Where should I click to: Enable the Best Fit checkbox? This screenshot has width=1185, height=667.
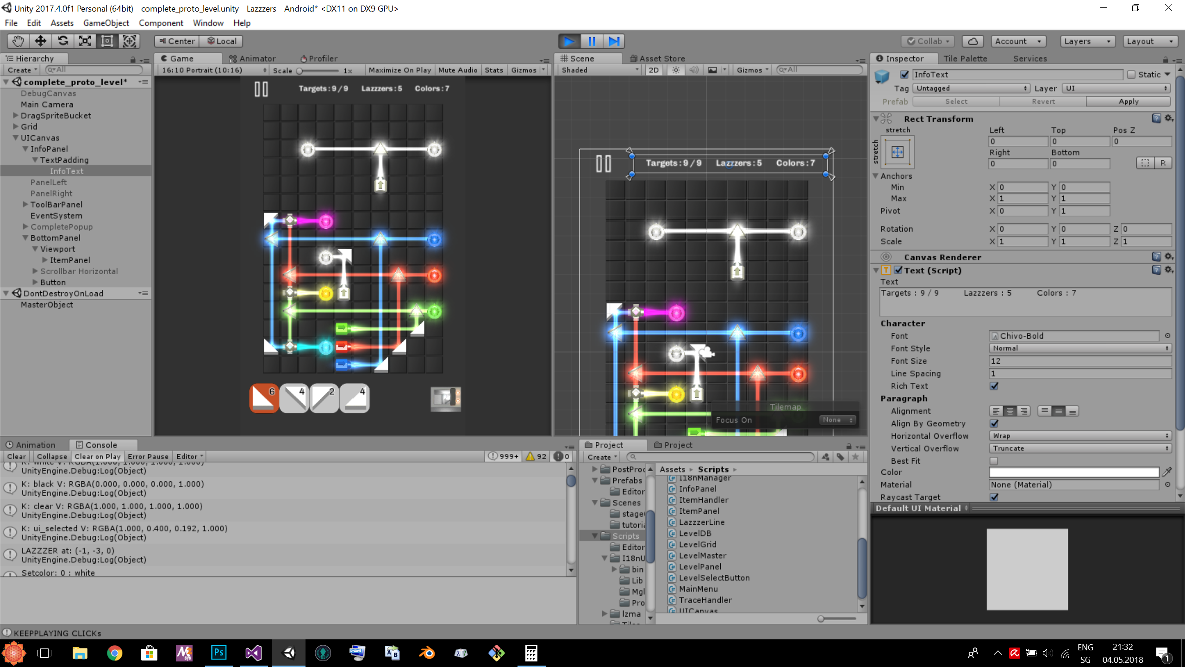click(x=994, y=461)
